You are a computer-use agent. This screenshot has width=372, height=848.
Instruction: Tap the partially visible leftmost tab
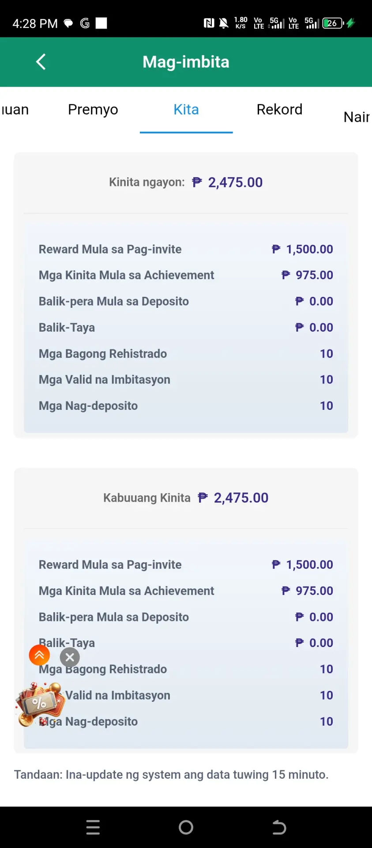click(x=15, y=110)
